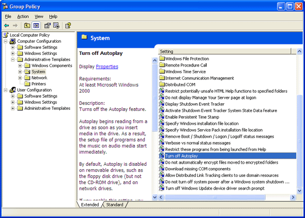Click the policy icon beside Download missing COM components
This screenshot has width=305, height=218.
(161, 169)
